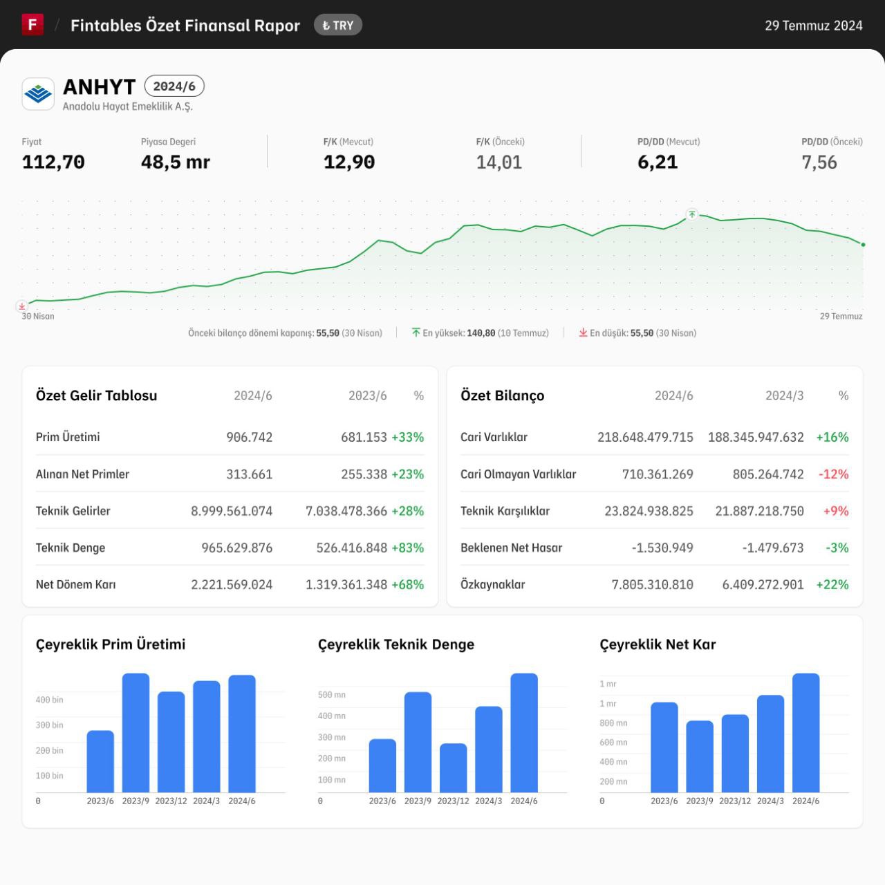Click the Beklenen Net Hasar value -1.530.949
The height and width of the screenshot is (885, 885).
point(662,548)
